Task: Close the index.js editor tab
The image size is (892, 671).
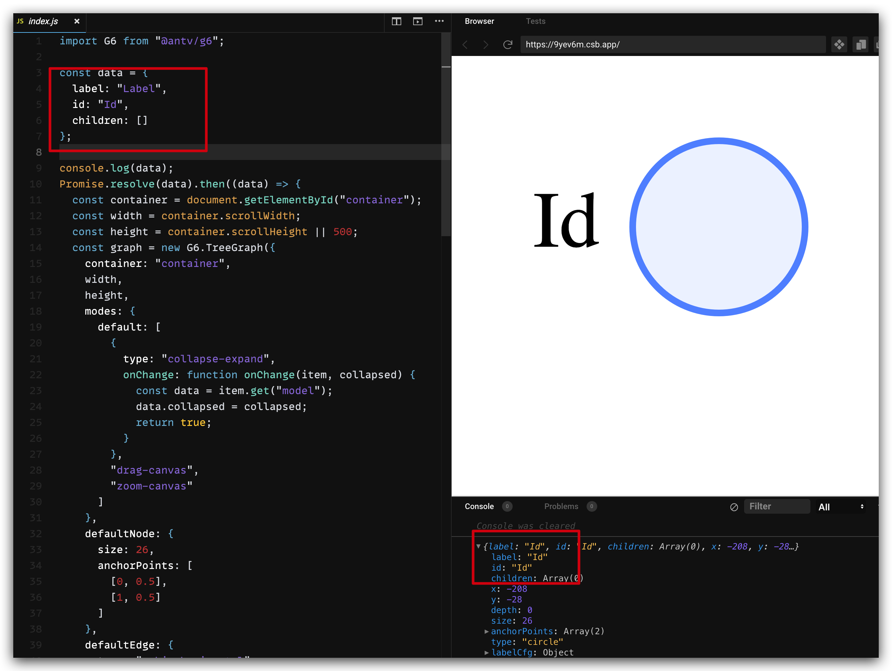Action: [77, 21]
